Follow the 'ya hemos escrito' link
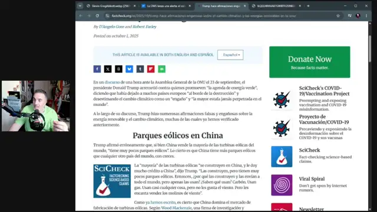The width and height of the screenshot is (377, 212). (x=160, y=203)
